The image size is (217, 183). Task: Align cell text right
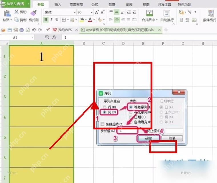[x=123, y=20]
